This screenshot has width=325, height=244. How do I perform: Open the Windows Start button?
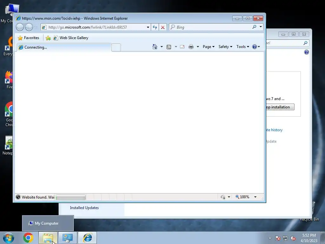point(8,238)
